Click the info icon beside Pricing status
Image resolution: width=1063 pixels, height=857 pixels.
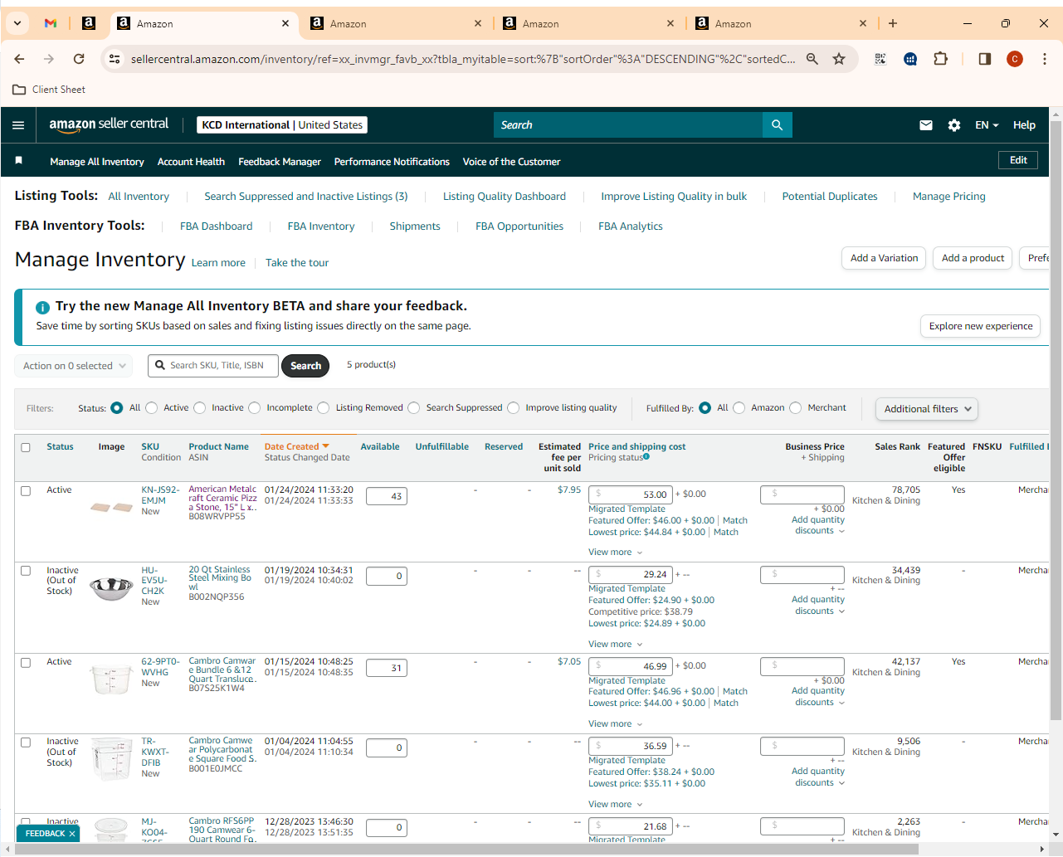646,456
